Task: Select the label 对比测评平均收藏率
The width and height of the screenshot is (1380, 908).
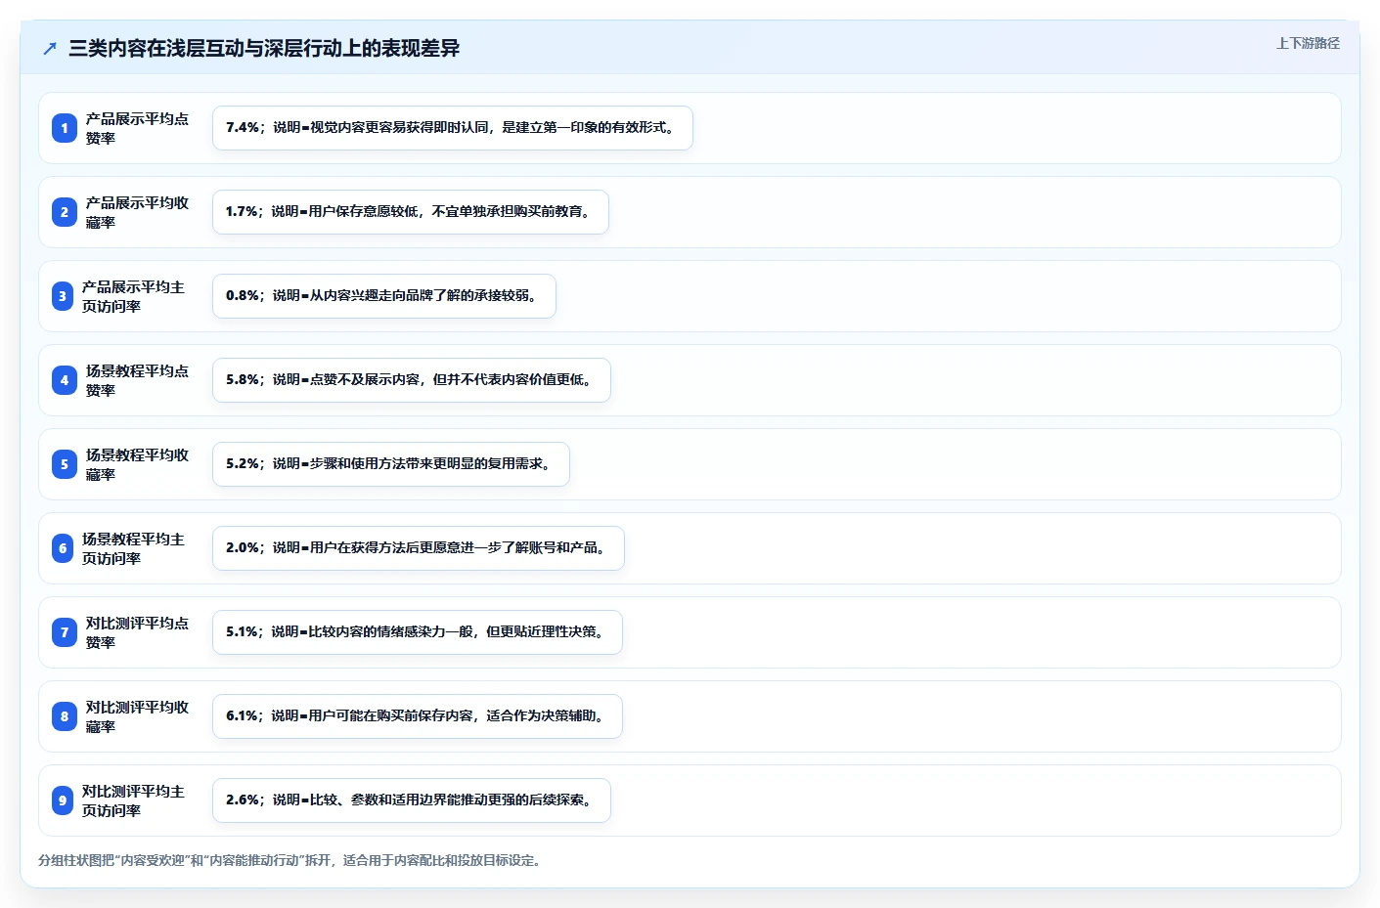Action: 137,716
